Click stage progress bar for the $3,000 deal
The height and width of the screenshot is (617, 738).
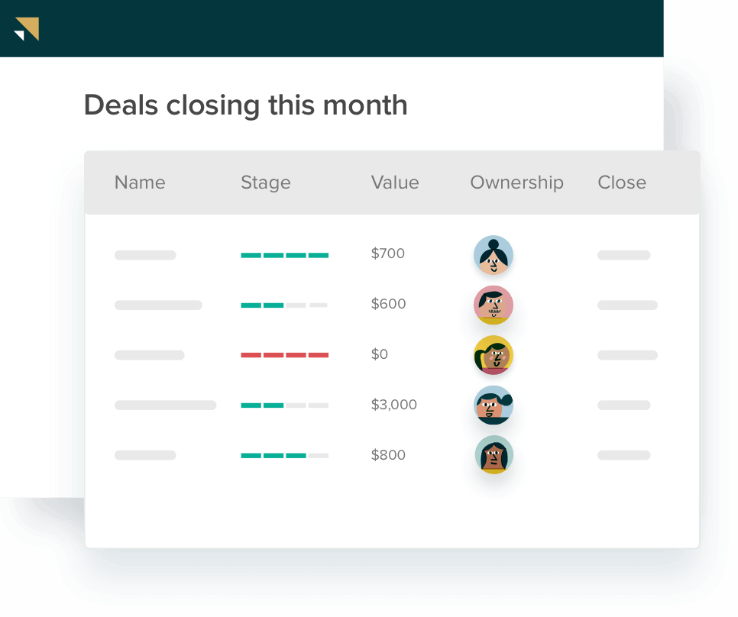point(284,405)
